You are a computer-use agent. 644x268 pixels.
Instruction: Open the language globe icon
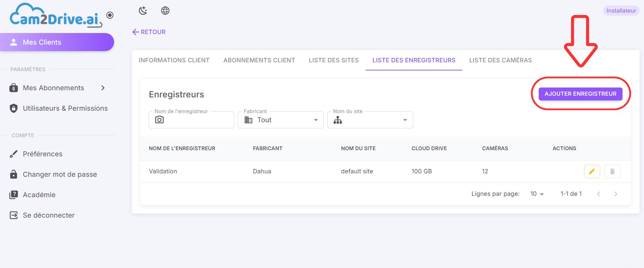pyautogui.click(x=165, y=11)
